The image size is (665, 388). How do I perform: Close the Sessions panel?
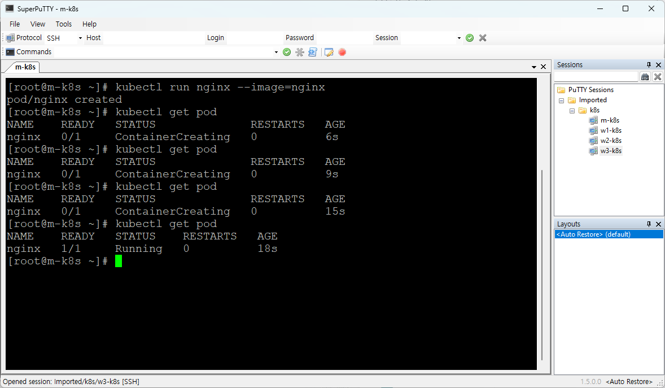pyautogui.click(x=659, y=64)
